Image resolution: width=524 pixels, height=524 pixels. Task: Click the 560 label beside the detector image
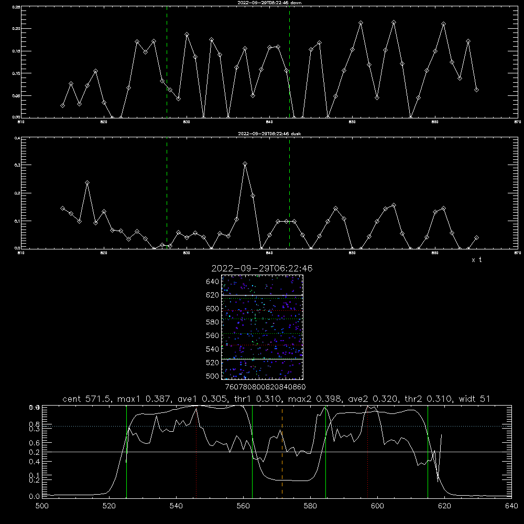(213, 335)
